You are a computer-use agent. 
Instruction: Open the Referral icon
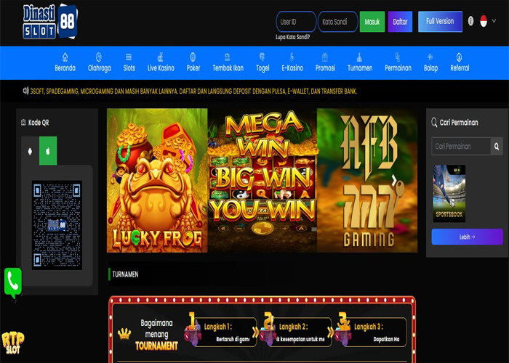(460, 57)
